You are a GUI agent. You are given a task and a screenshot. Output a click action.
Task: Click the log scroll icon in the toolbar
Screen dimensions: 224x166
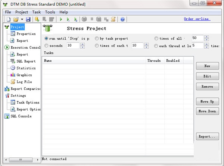pos(113,19)
